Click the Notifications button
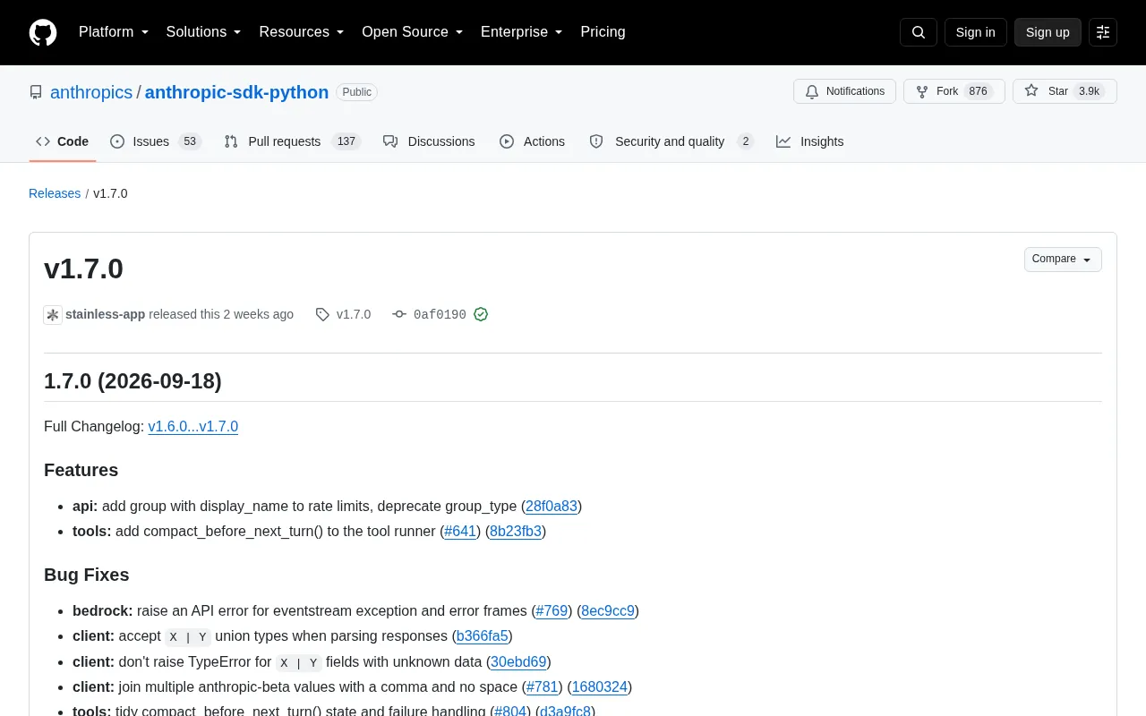 coord(844,91)
